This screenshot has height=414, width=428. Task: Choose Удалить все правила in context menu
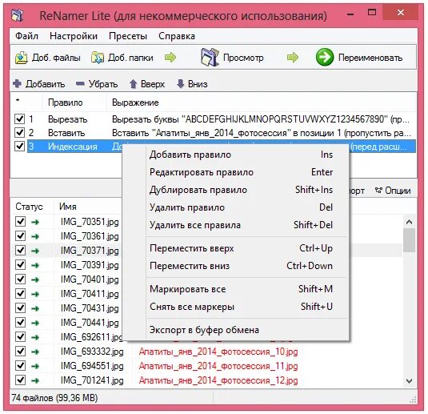tap(236, 225)
